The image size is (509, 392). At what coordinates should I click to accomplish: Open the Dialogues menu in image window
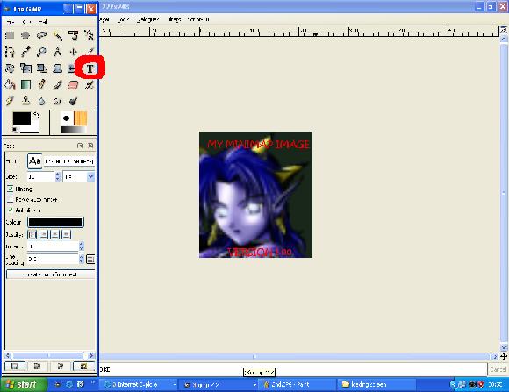[x=148, y=19]
